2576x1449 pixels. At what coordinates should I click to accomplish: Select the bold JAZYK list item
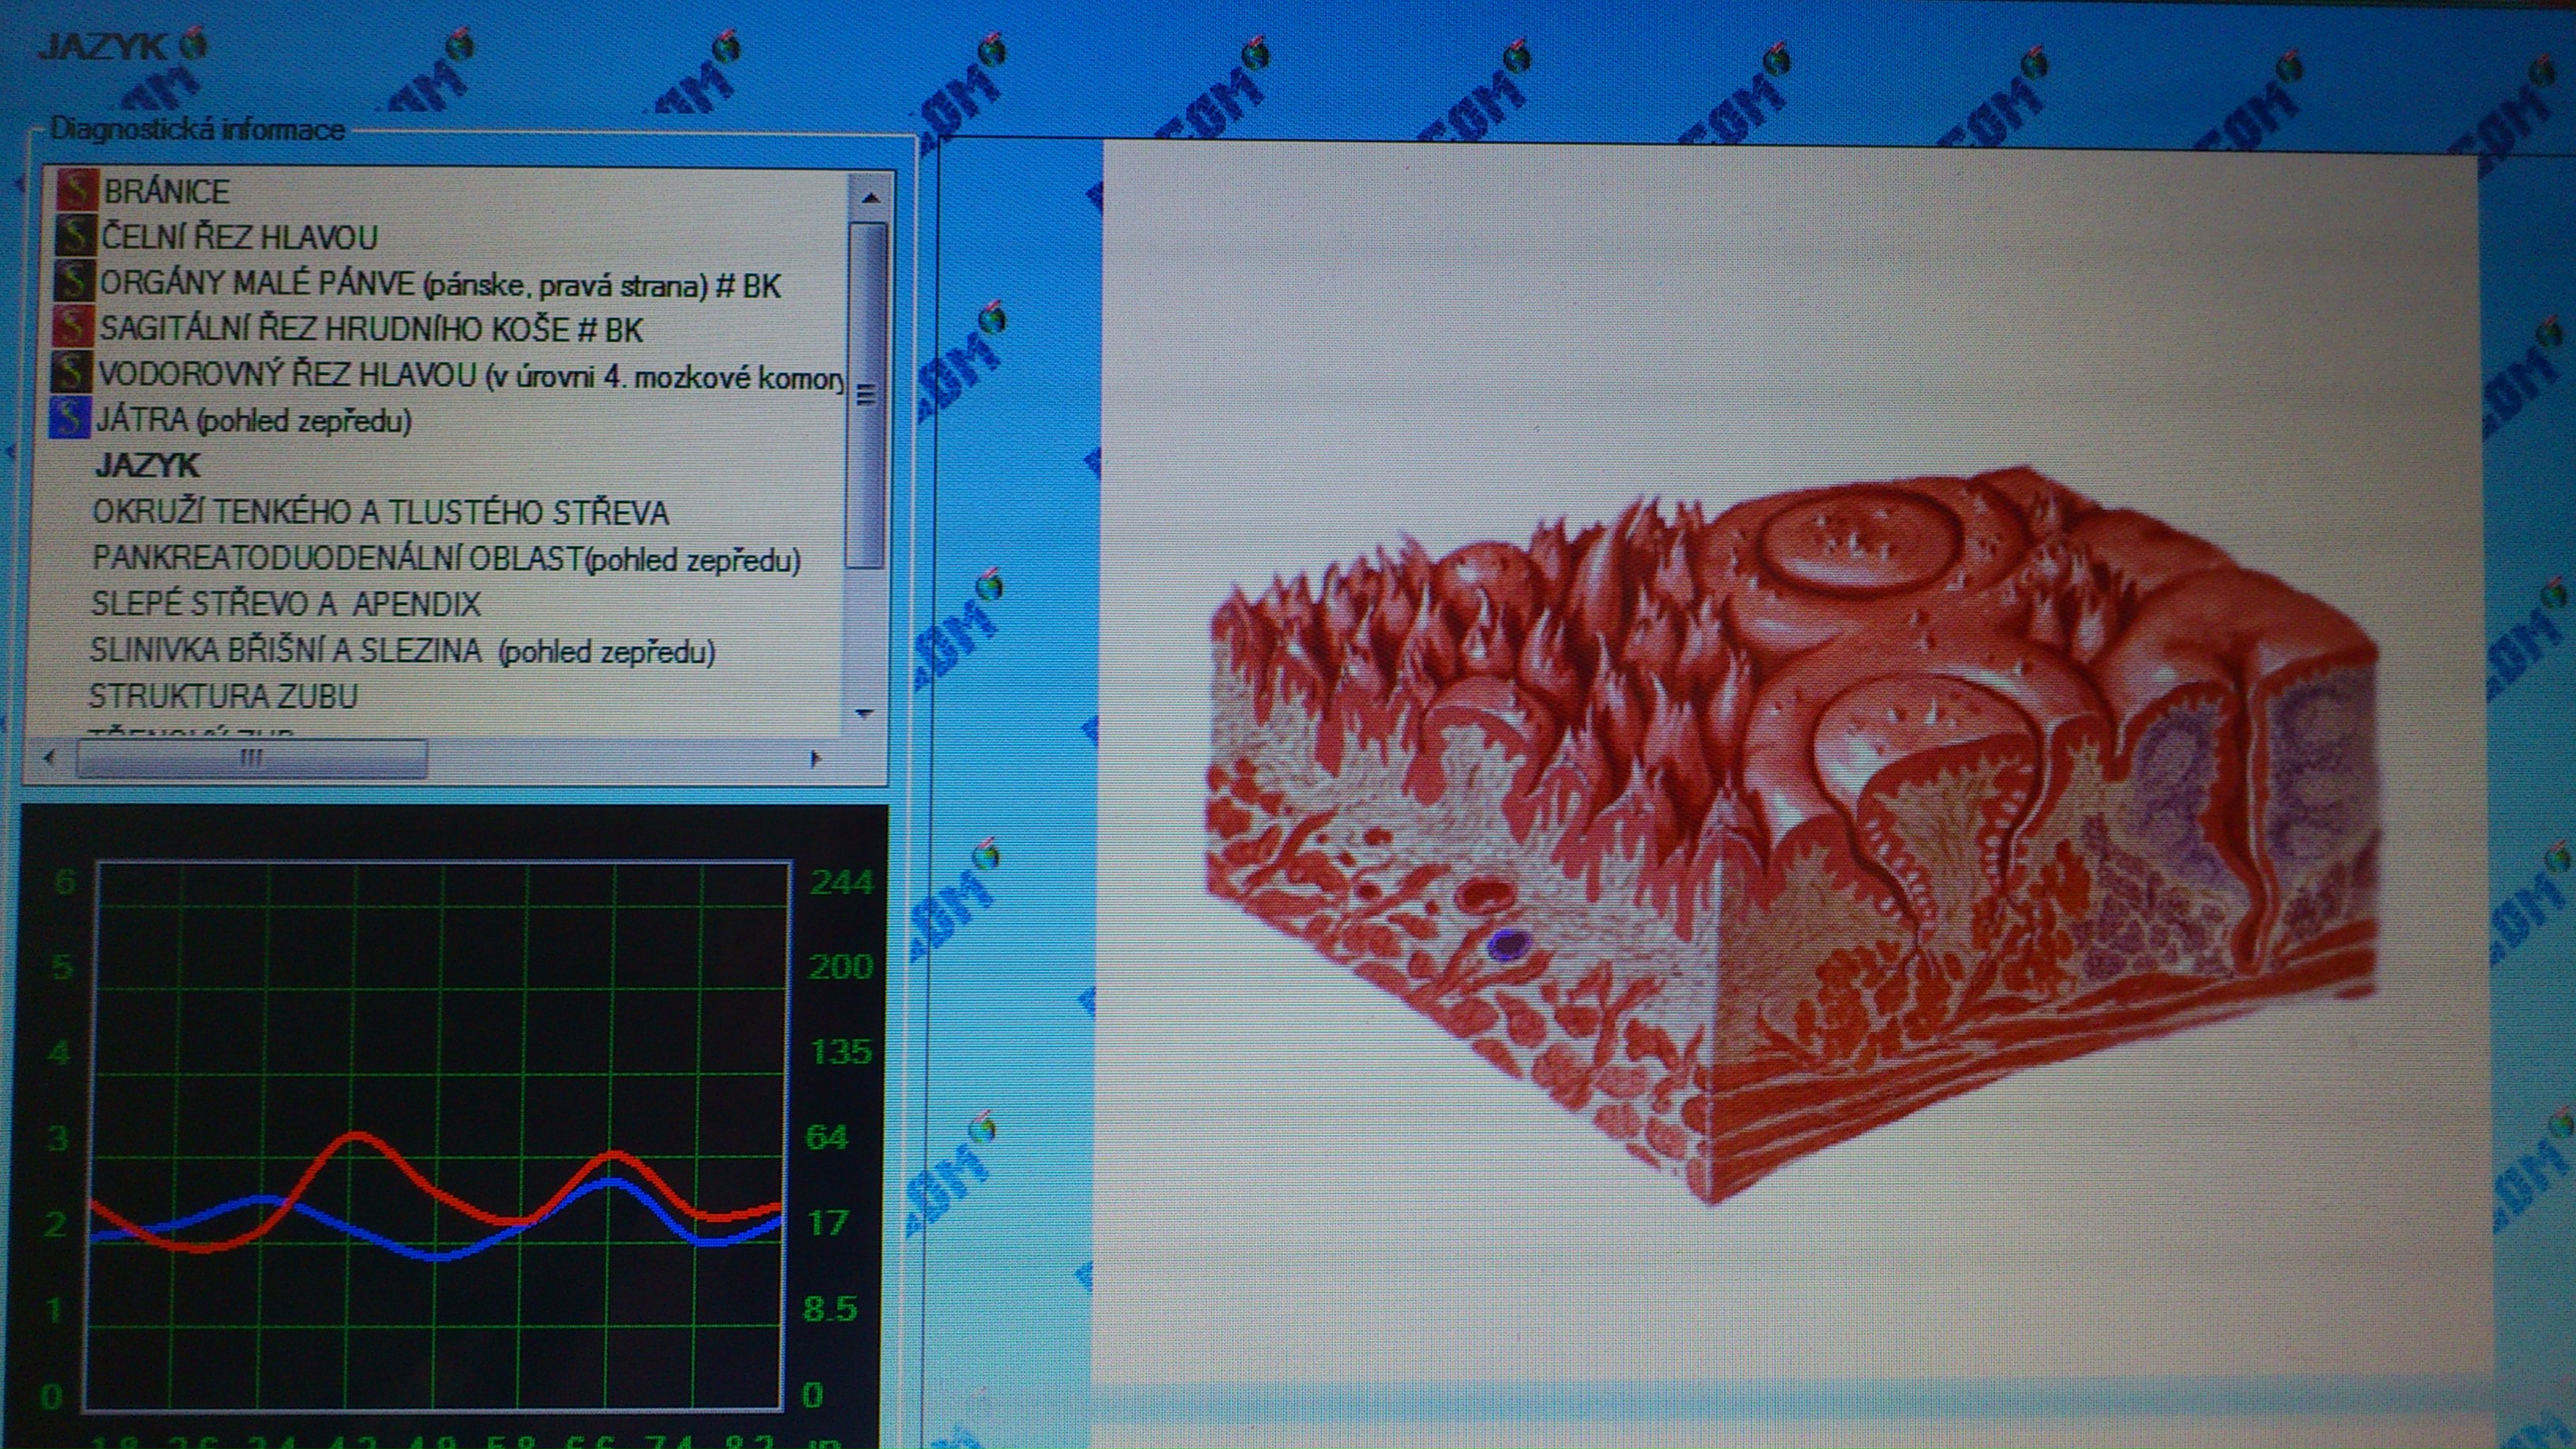(147, 465)
